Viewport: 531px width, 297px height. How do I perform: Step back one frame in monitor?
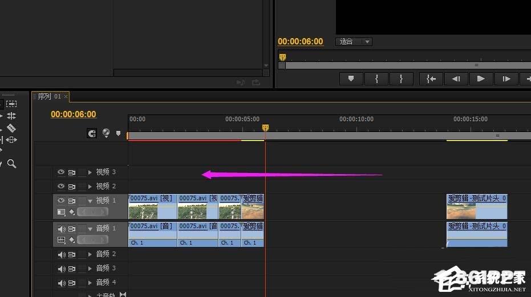point(456,79)
